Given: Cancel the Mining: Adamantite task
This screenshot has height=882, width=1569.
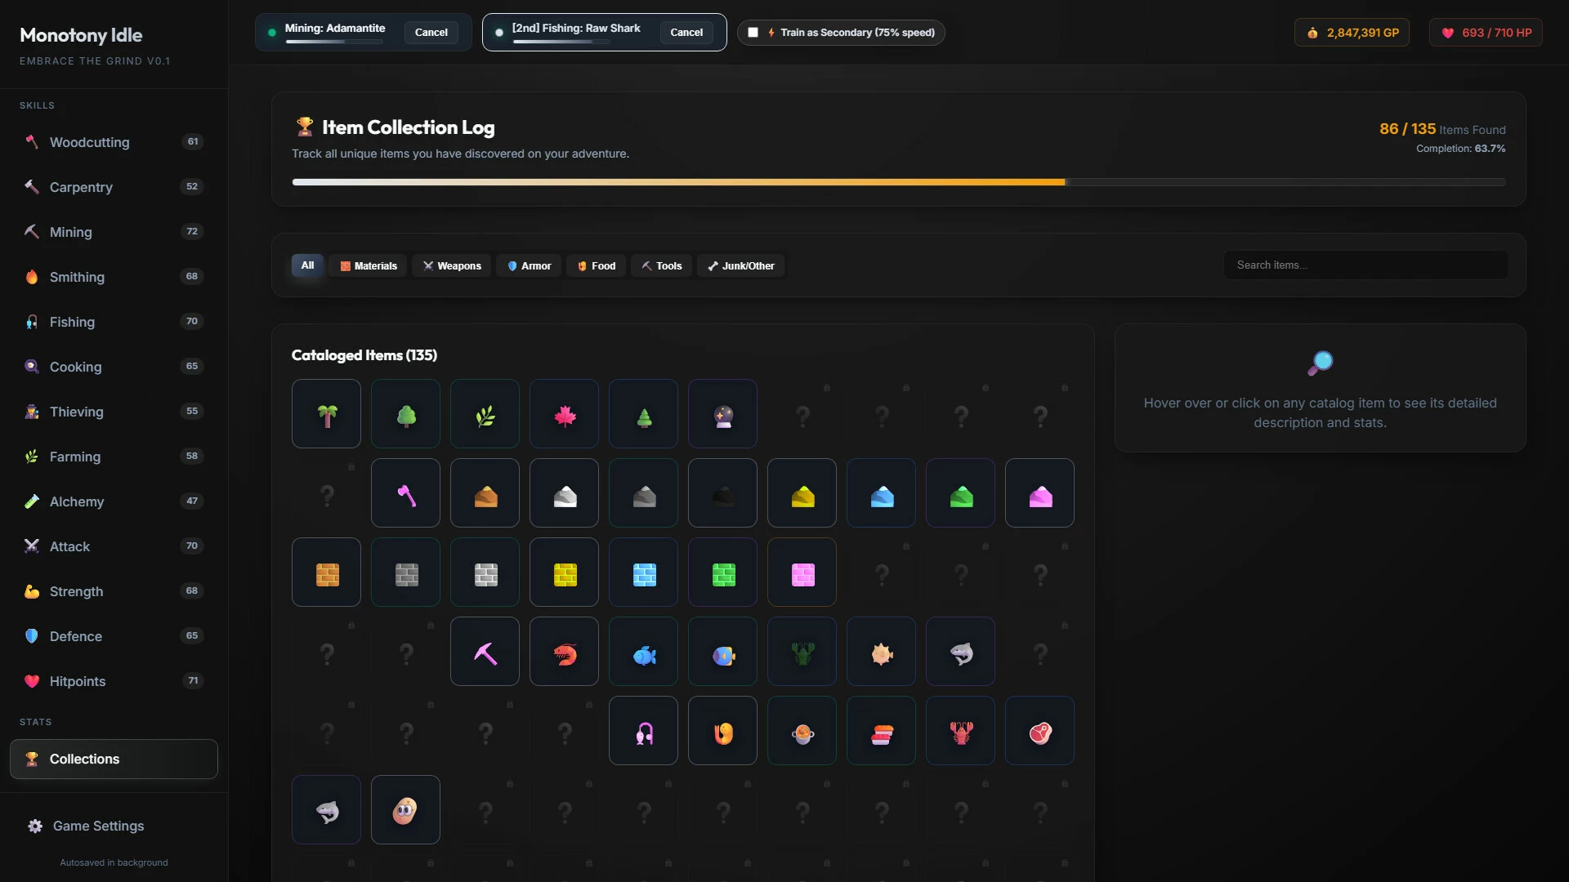Looking at the screenshot, I should pos(431,33).
